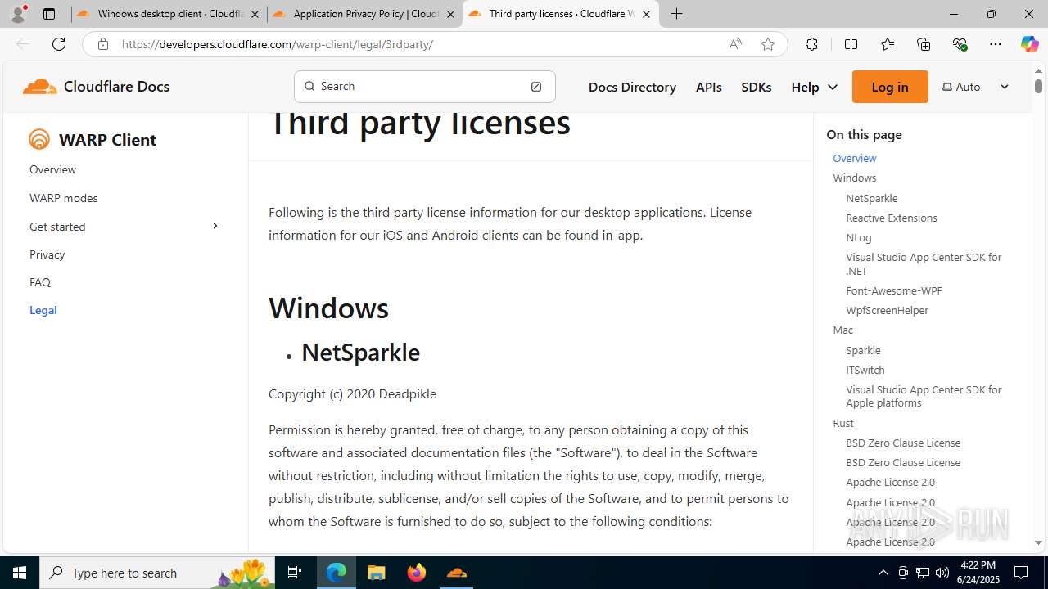Jump to Sparkle in page outline
The image size is (1048, 589).
tap(863, 350)
